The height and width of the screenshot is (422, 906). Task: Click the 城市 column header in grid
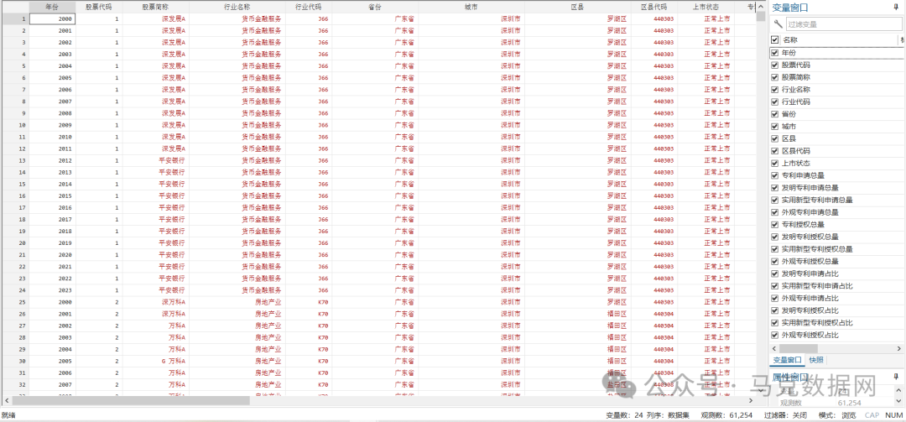click(471, 7)
